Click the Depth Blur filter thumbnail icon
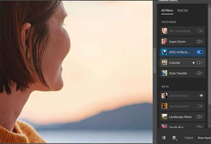 (164, 126)
